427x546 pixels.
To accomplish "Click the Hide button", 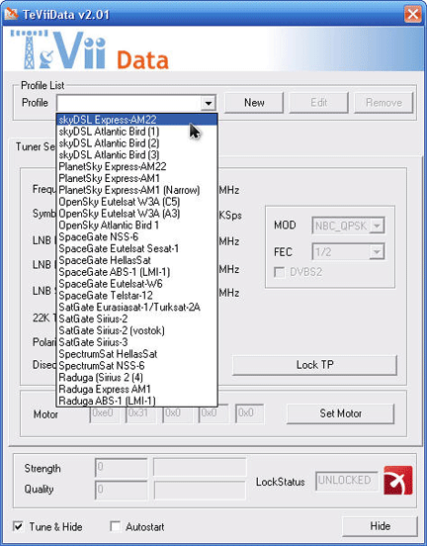I will 380,526.
